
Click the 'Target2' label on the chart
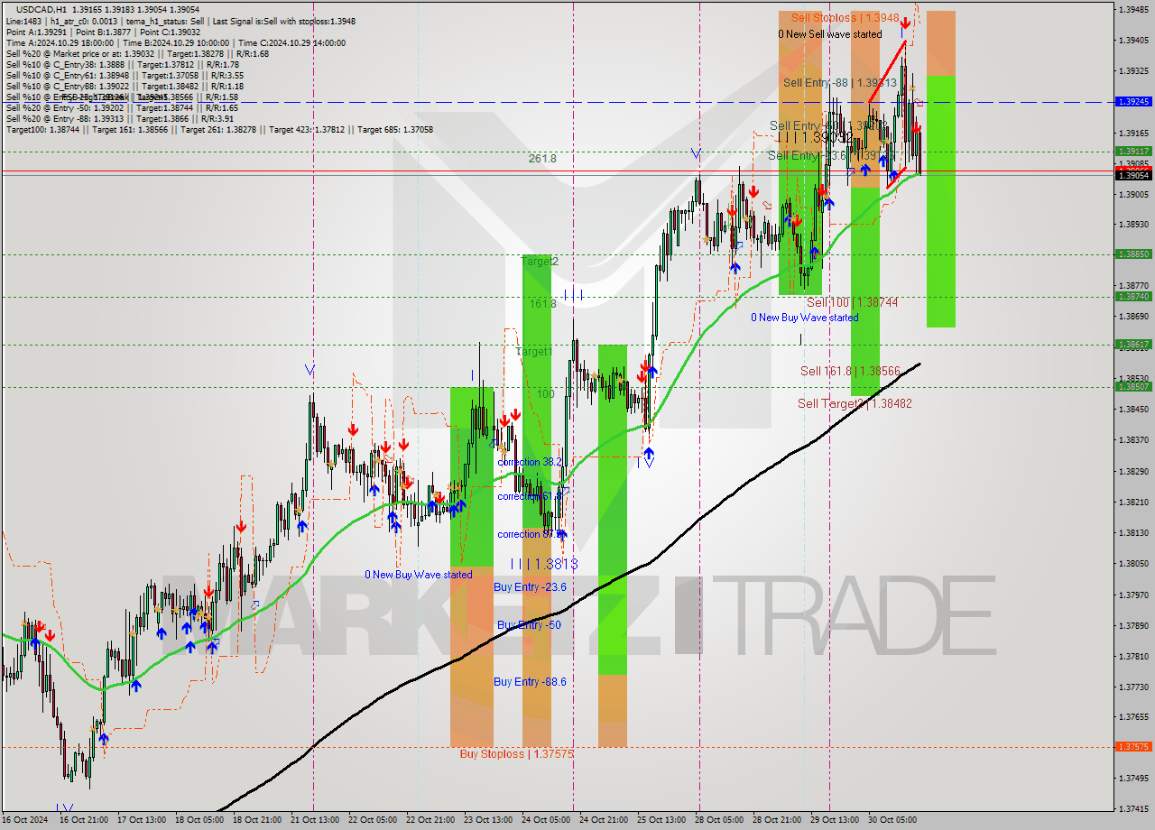[x=540, y=261]
